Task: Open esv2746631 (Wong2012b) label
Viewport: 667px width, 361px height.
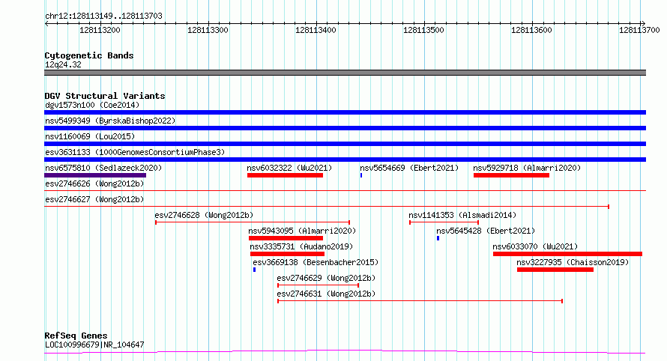Action: click(326, 294)
